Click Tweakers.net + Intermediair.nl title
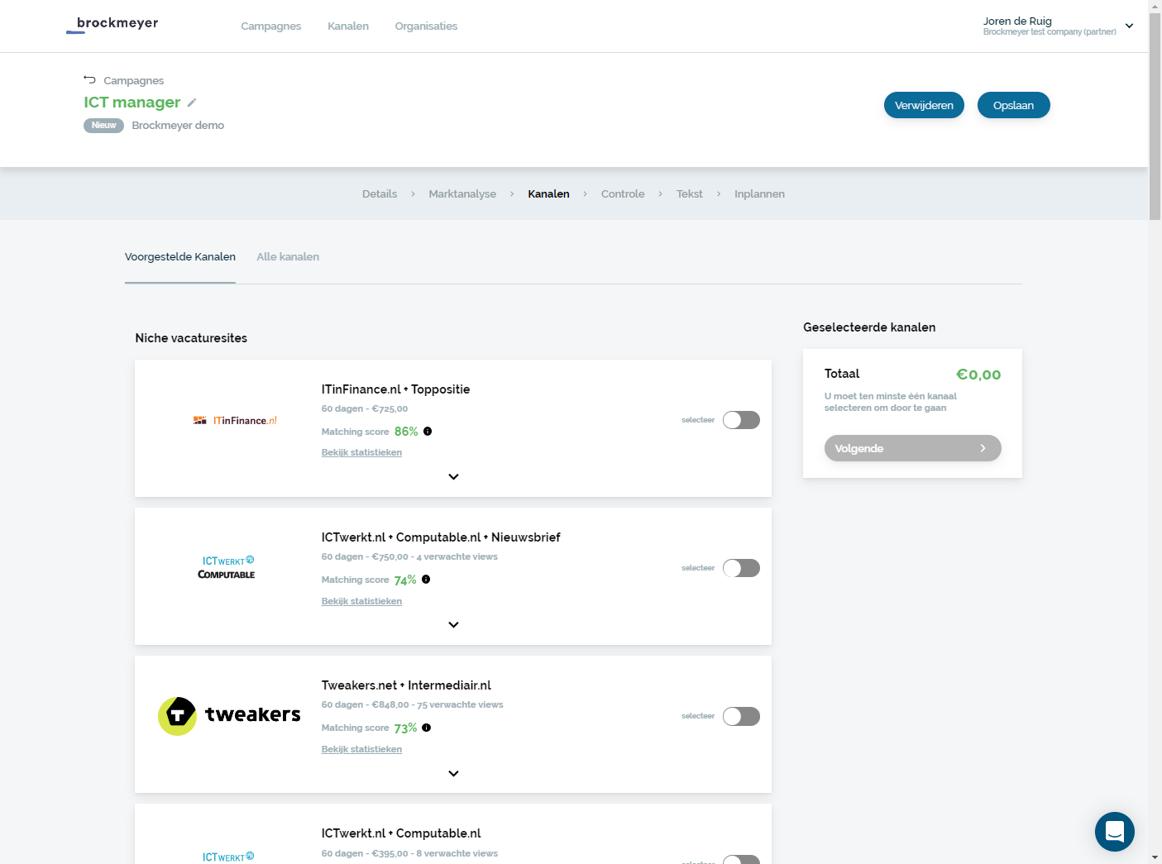Viewport: 1162px width, 864px height. coord(406,685)
